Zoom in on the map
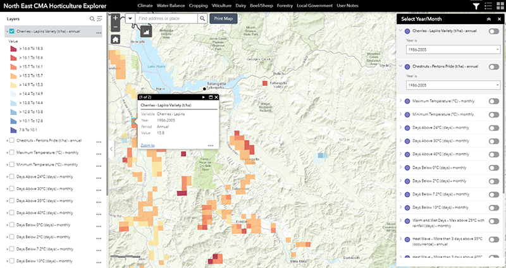The image size is (506, 268). (x=116, y=19)
